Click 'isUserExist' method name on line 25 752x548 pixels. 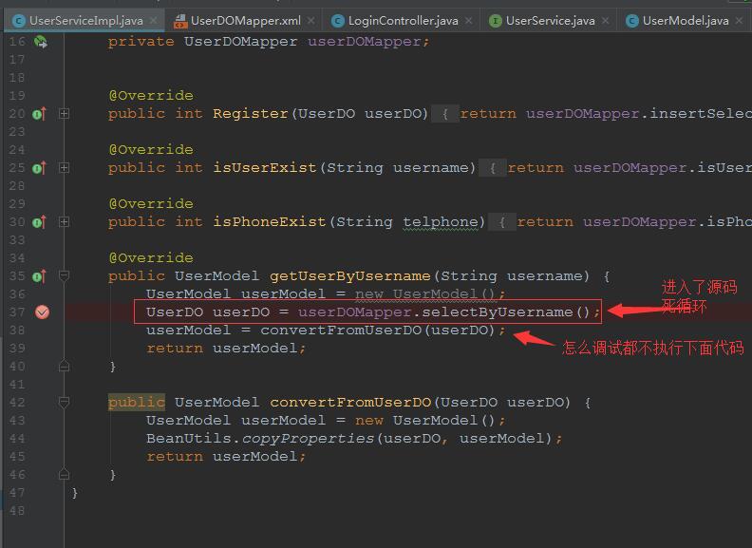265,168
